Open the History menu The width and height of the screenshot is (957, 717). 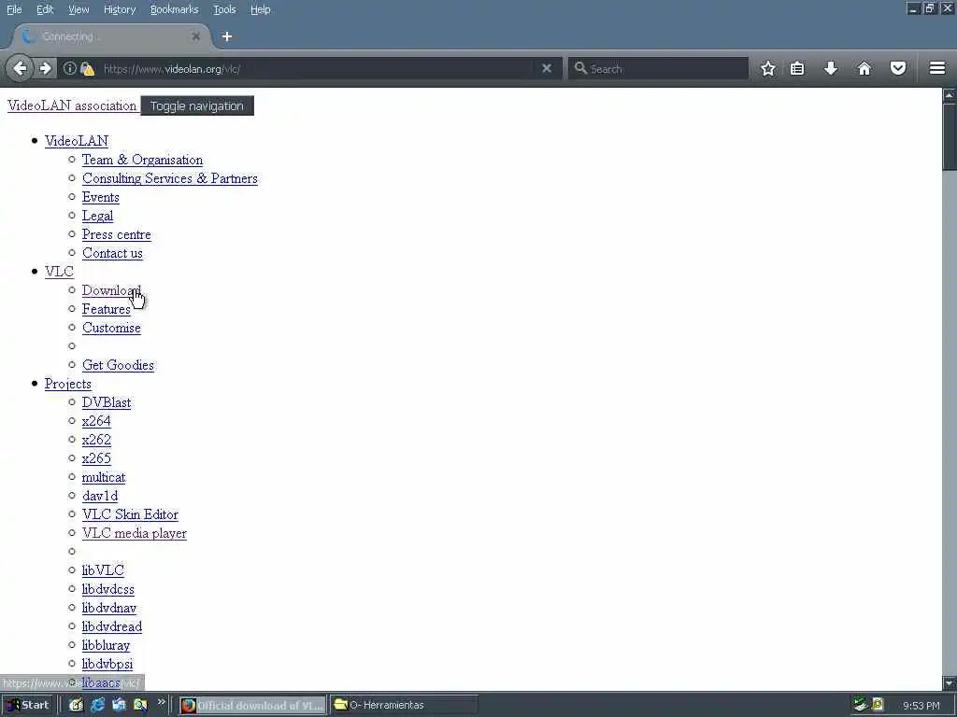(120, 9)
